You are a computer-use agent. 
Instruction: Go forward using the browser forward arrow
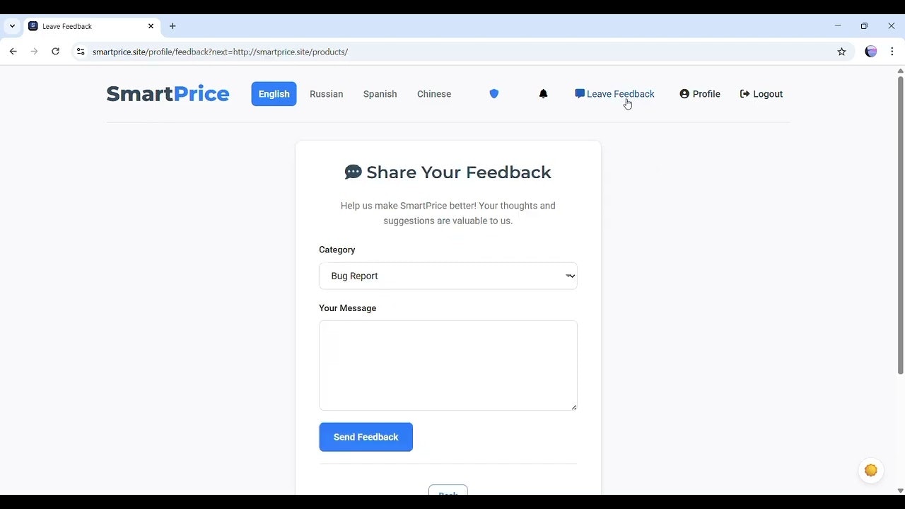coord(34,52)
